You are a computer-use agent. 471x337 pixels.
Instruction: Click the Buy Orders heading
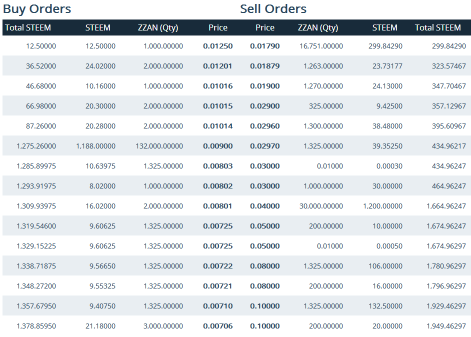coord(37,9)
